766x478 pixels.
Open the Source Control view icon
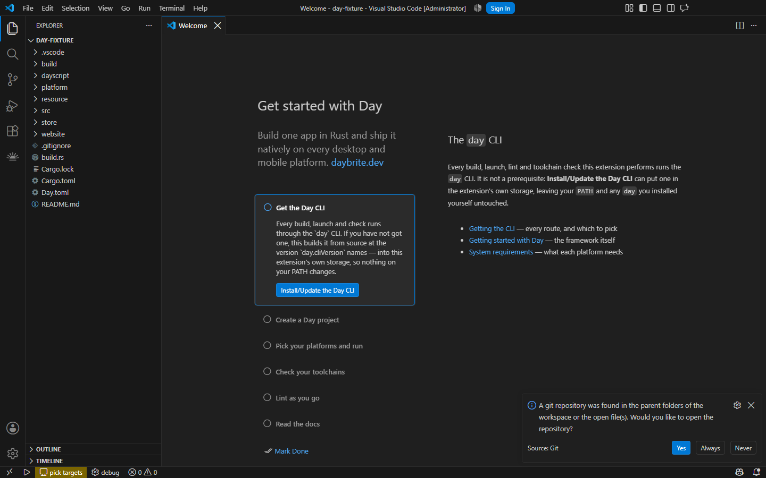click(x=12, y=80)
